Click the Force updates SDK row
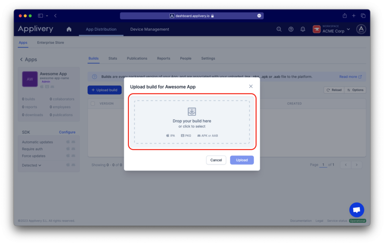Image resolution: width=384 pixels, height=244 pixels. [x=48, y=156]
